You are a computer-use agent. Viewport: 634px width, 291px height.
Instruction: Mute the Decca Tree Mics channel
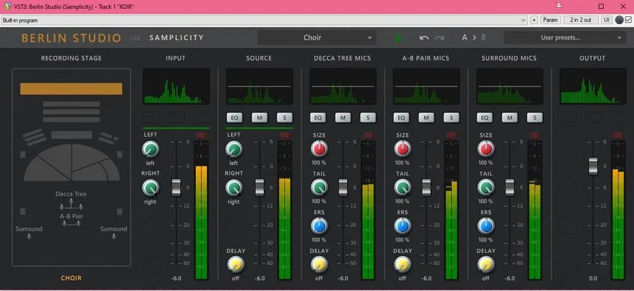point(343,118)
